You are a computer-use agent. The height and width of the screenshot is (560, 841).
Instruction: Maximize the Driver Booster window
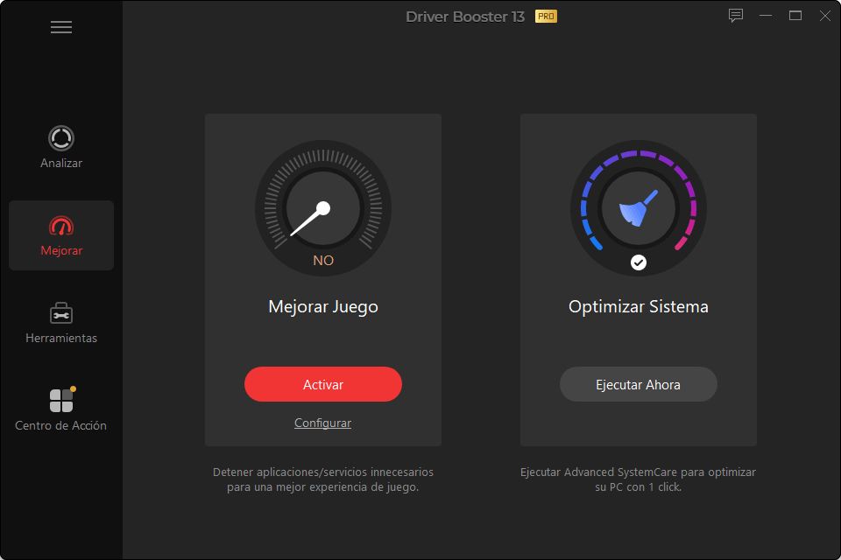[795, 16]
